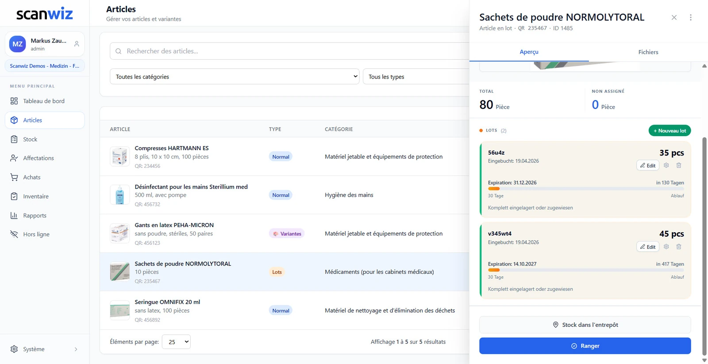
Task: Delete lot v345wt4 with trash icon
Action: (x=679, y=246)
